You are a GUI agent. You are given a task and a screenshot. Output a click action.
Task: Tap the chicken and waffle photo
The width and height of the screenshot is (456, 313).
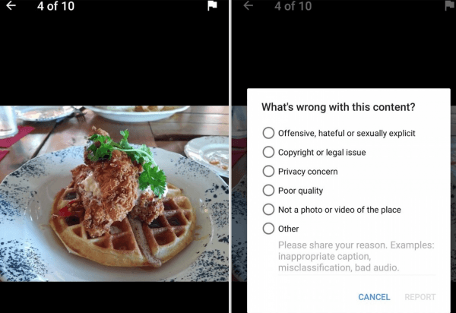click(114, 194)
